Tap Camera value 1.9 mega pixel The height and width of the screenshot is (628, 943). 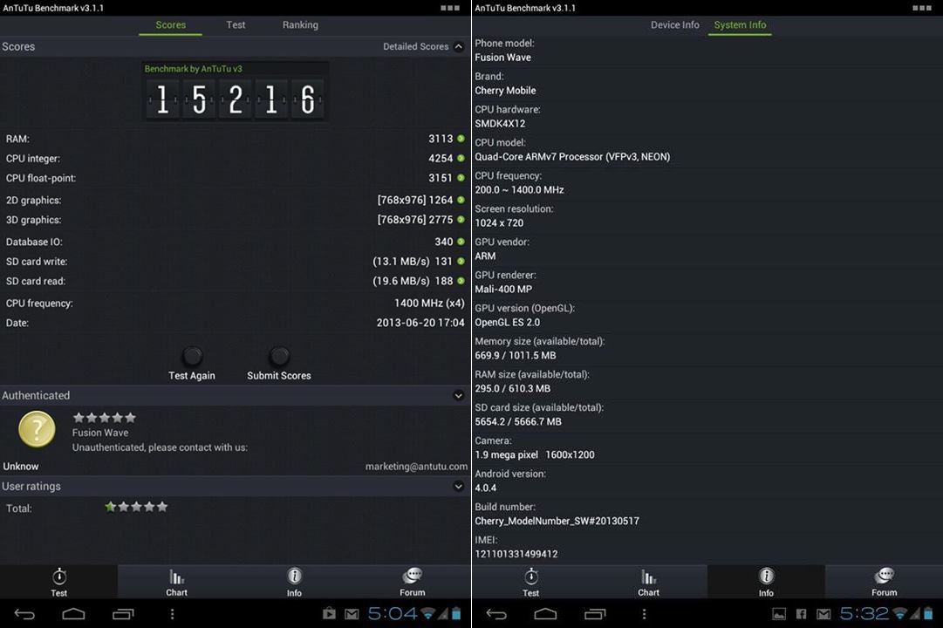point(506,454)
